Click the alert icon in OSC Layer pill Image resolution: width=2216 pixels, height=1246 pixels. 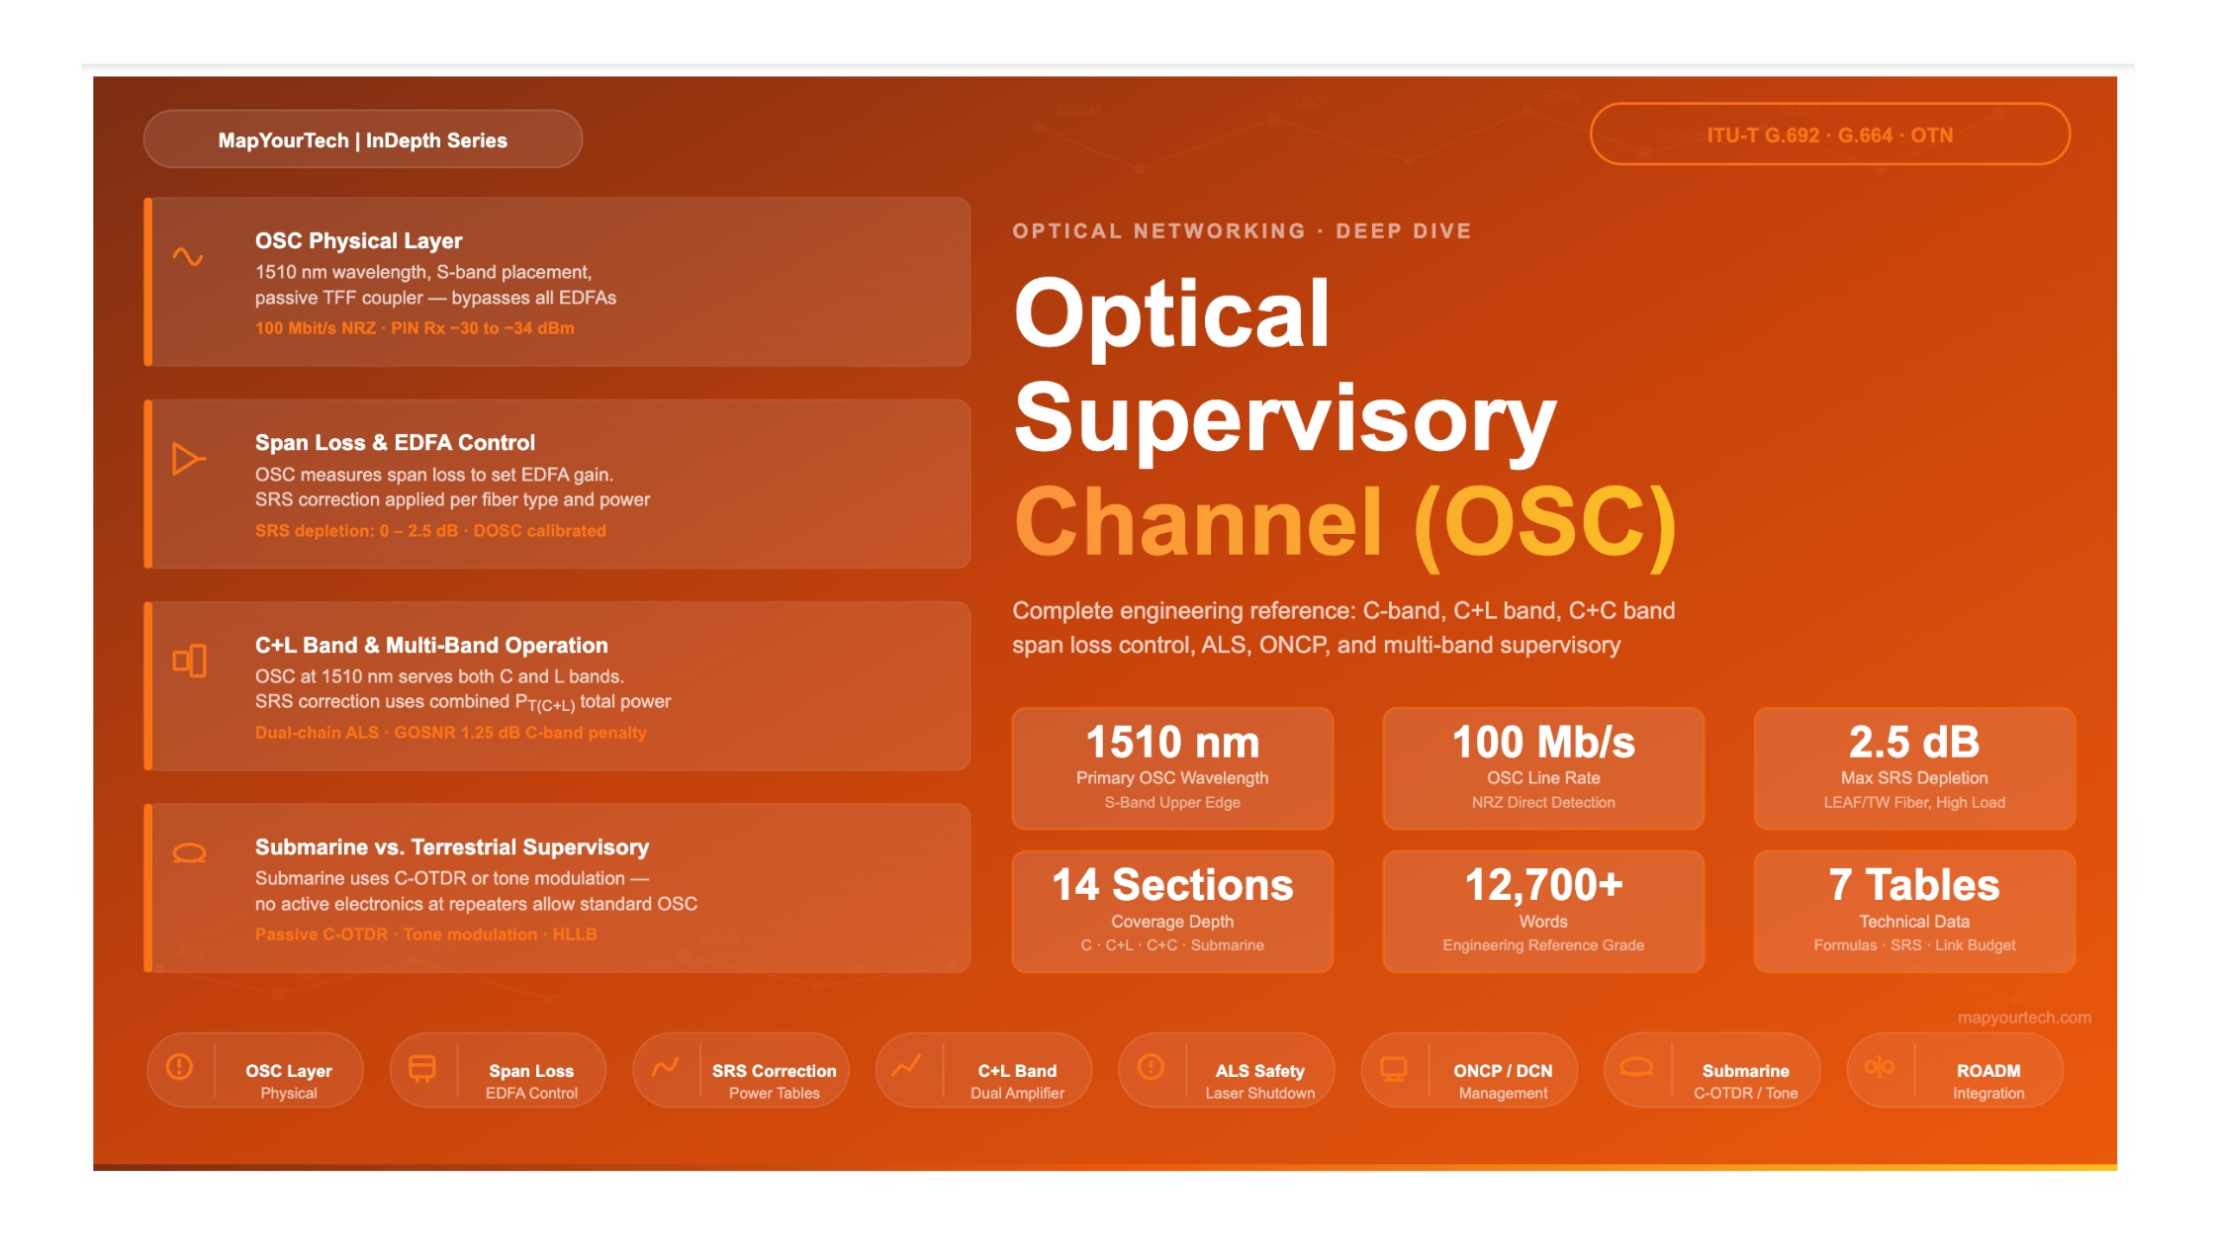pos(179,1067)
